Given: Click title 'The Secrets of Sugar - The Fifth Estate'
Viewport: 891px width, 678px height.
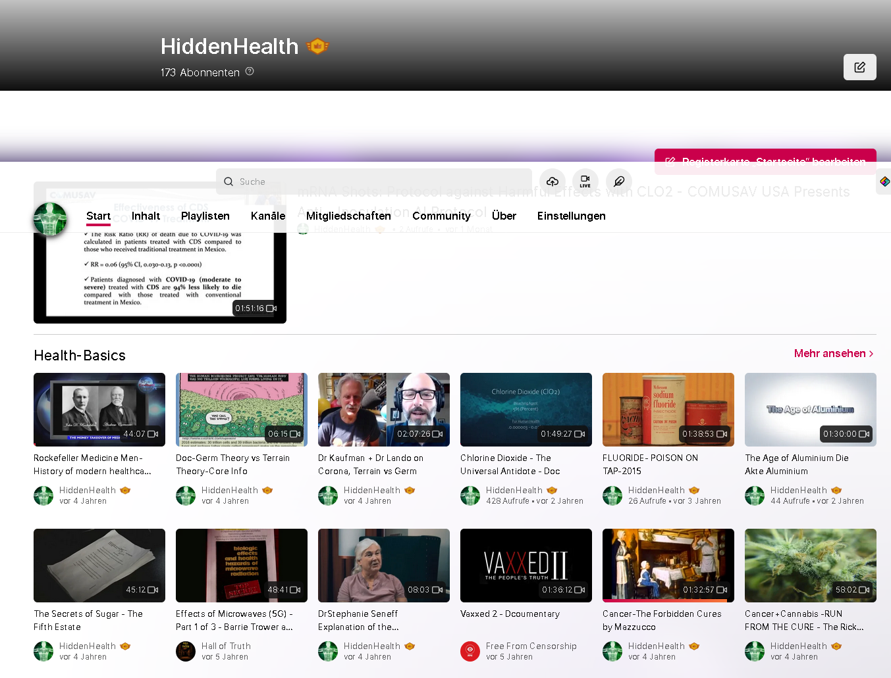Looking at the screenshot, I should pos(88,620).
